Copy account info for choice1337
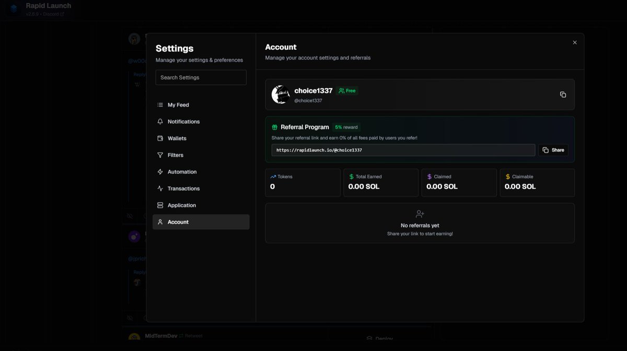This screenshot has width=627, height=351. click(563, 95)
